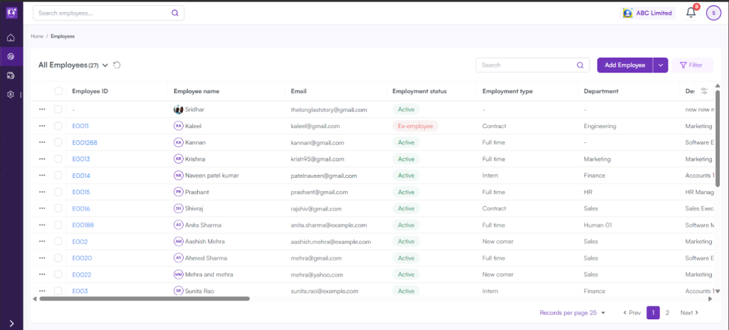This screenshot has height=330, width=729.
Task: Expand the sidebar with the bottom arrow
Action: click(x=11, y=323)
